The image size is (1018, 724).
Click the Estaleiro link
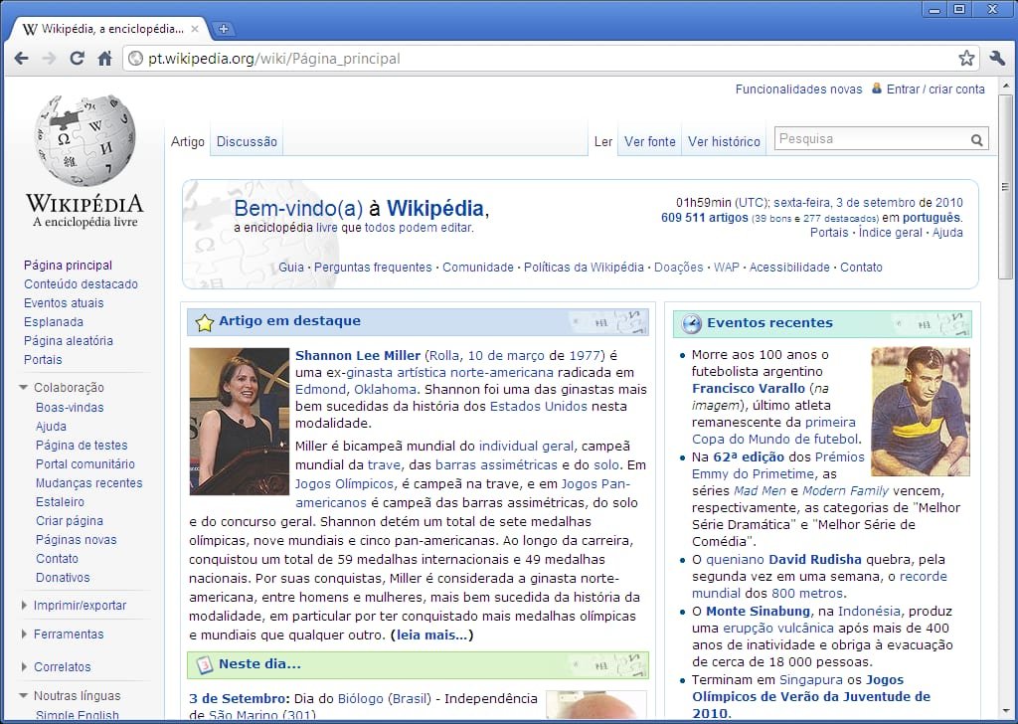(x=60, y=501)
